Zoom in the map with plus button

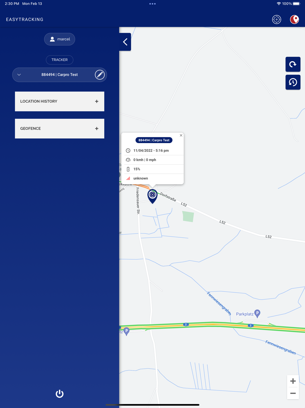[293, 381]
